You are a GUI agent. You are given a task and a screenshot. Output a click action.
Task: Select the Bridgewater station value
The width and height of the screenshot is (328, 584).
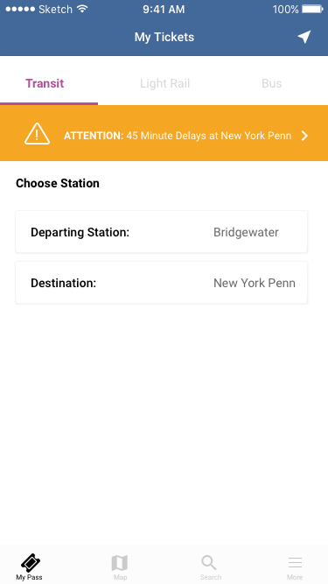(246, 232)
